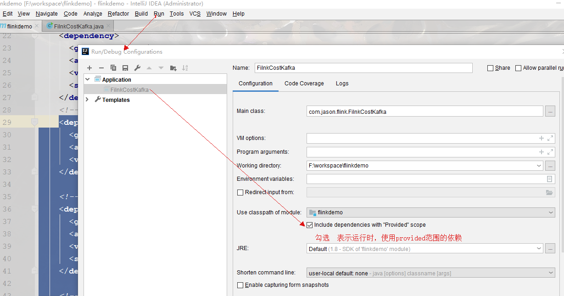Check Redirect input from option
This screenshot has height=296, width=564.
tap(240, 192)
